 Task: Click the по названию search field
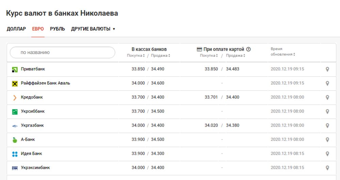[63, 52]
